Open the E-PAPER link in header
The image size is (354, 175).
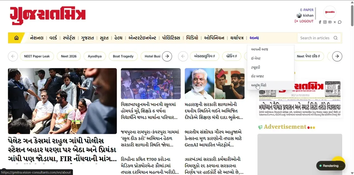307,10
